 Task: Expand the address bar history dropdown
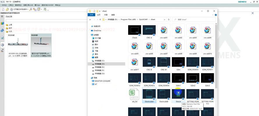165,19
